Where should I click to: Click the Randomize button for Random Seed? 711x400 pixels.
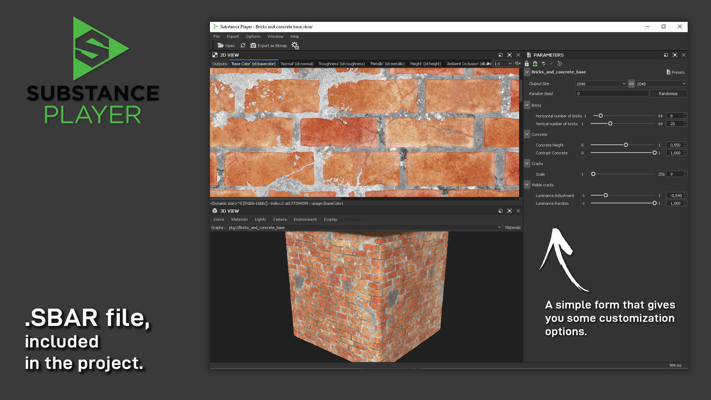(x=668, y=93)
